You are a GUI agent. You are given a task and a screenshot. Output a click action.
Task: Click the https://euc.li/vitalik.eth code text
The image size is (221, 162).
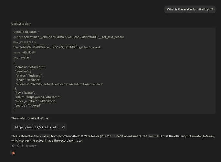[37, 127]
